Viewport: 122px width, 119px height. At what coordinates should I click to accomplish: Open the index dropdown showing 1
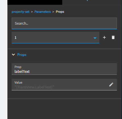55,38
